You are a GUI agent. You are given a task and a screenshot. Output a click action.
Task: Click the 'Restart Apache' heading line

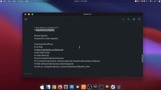(41, 35)
